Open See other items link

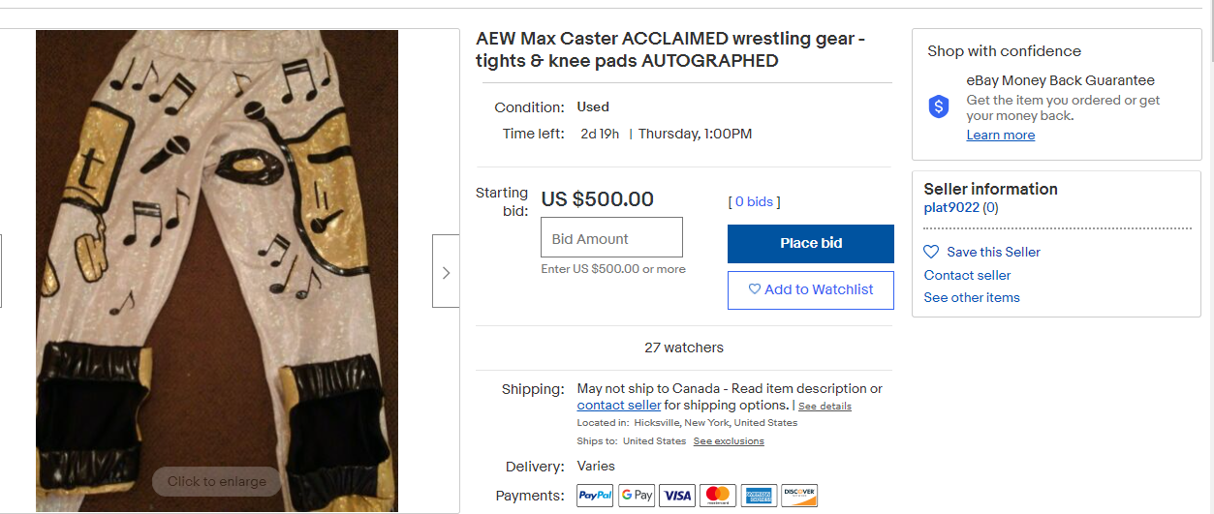[972, 297]
